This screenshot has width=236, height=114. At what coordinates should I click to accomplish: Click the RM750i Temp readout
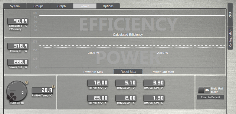click(42, 90)
